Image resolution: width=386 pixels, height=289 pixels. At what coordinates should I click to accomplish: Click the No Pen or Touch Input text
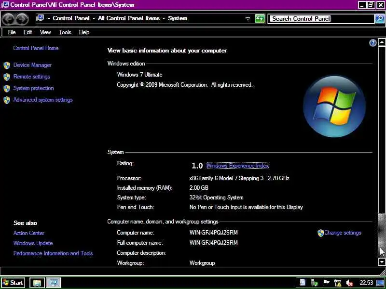coord(246,207)
